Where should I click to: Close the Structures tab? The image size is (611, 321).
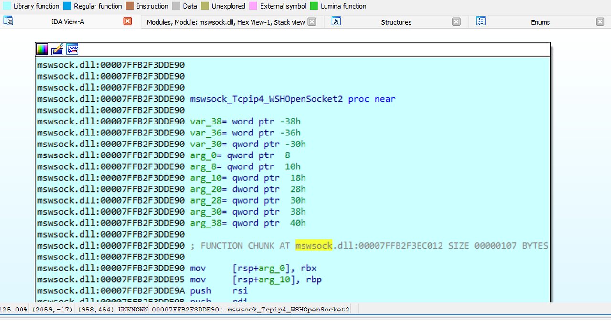pyautogui.click(x=456, y=22)
